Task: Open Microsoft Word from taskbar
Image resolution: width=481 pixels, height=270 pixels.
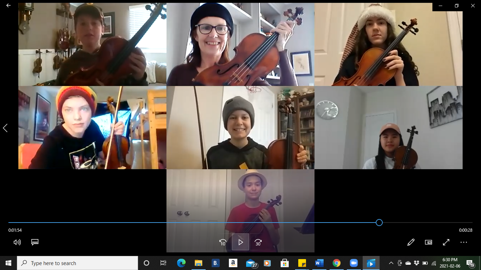Action: click(319, 263)
